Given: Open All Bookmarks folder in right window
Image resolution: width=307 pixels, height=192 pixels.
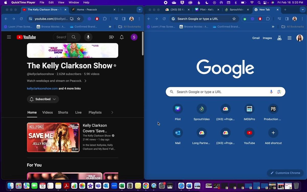Looking at the screenshot, I should point(293,27).
